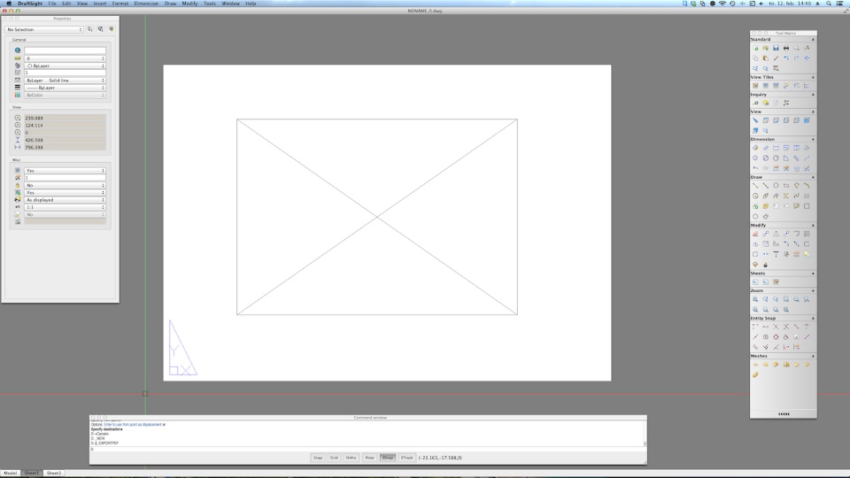Click the Save icon in Standard tools
The width and height of the screenshot is (850, 478).
click(x=776, y=48)
